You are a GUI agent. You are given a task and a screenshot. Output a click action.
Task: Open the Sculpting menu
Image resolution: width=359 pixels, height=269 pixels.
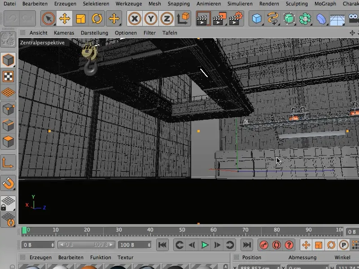(x=297, y=4)
